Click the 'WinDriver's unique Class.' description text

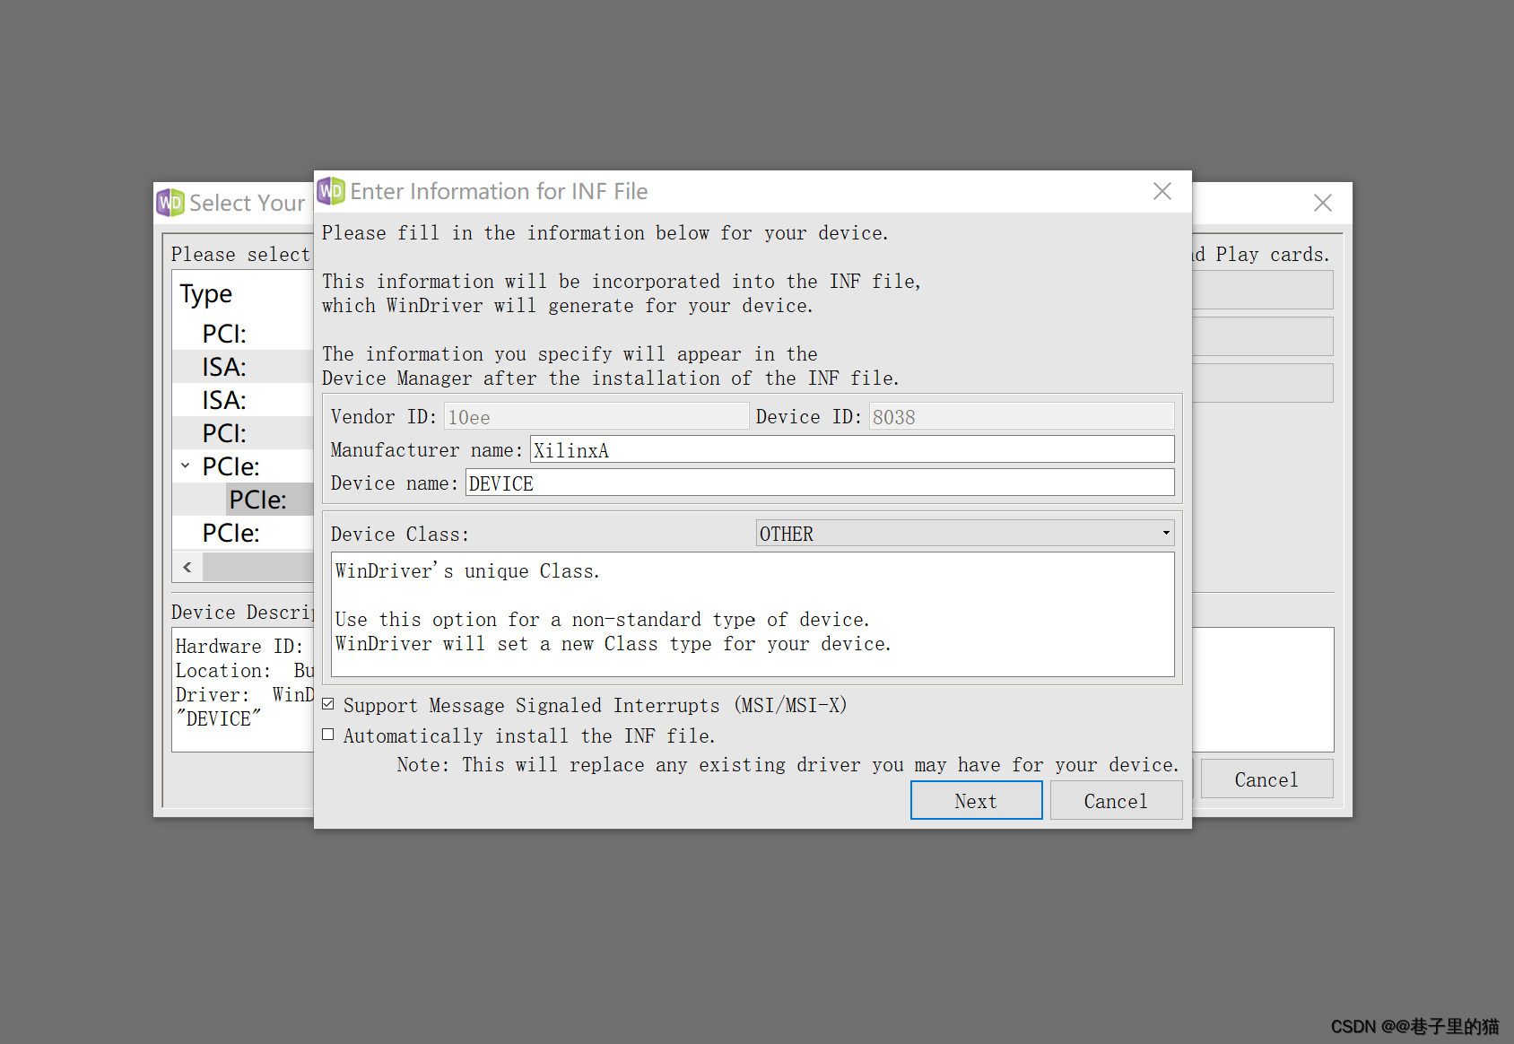[467, 570]
